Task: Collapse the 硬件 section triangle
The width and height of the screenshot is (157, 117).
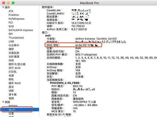Action: [x=3, y=7]
